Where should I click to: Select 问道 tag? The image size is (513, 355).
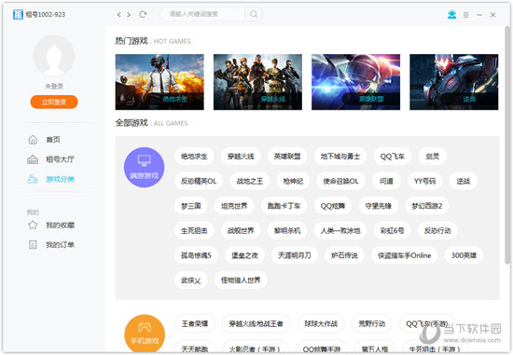[x=386, y=181]
